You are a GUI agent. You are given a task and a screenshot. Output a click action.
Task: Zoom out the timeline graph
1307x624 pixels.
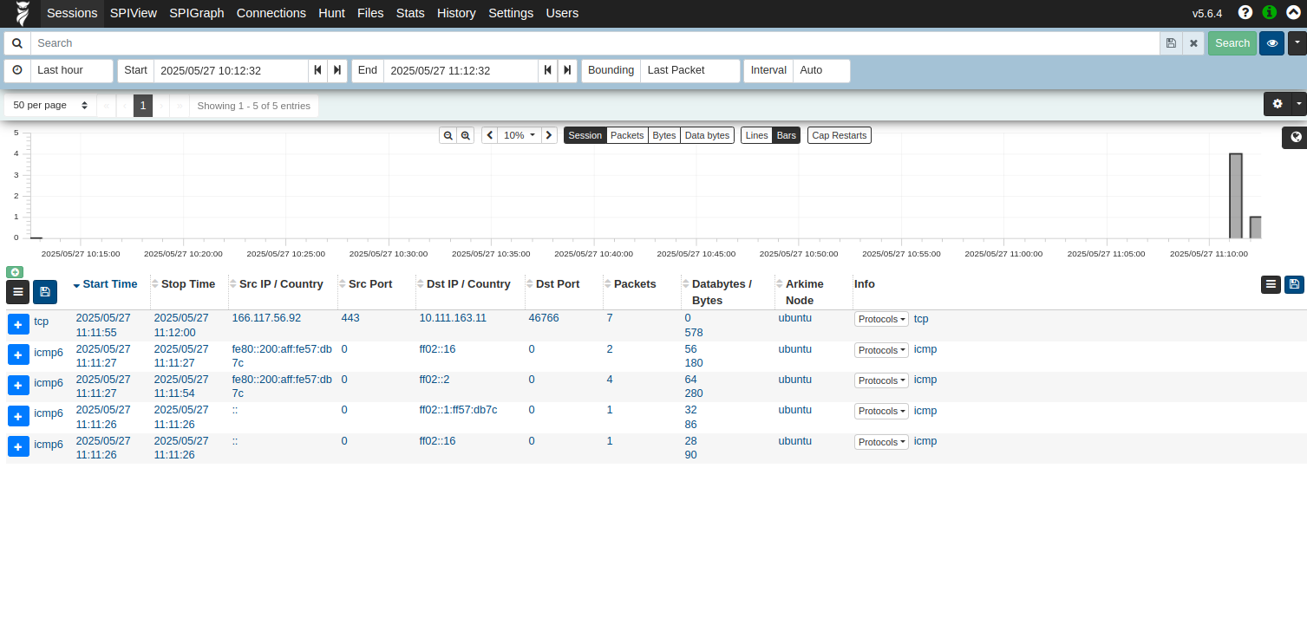pyautogui.click(x=448, y=135)
